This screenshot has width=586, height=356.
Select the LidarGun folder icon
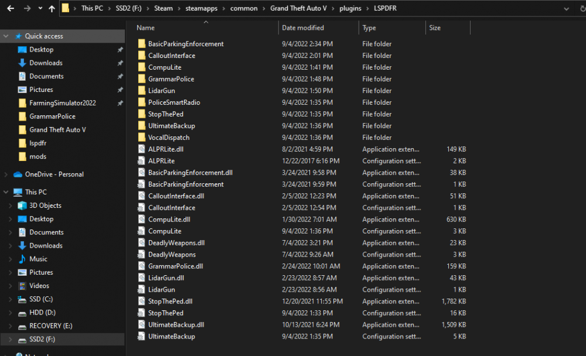pos(141,90)
